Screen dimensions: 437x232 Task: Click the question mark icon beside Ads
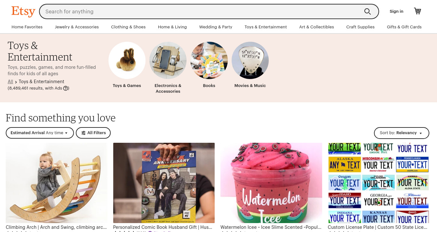point(66,88)
